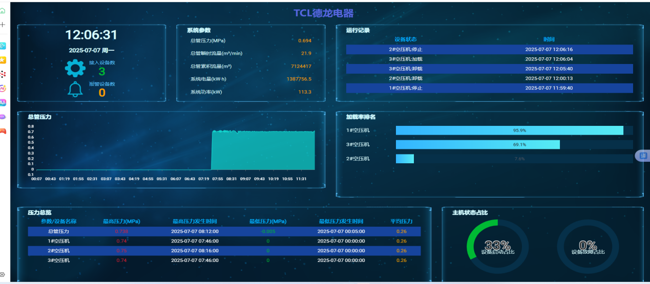The width and height of the screenshot is (650, 284).
Task: Click the teal area in 总管压力 chart
Action: click(x=263, y=151)
